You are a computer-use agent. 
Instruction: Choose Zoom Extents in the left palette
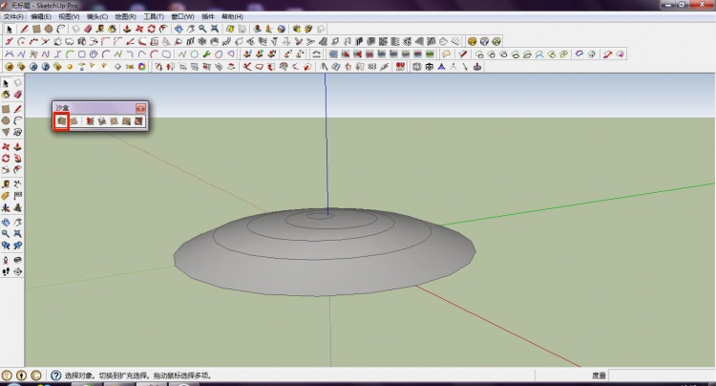click(x=17, y=233)
